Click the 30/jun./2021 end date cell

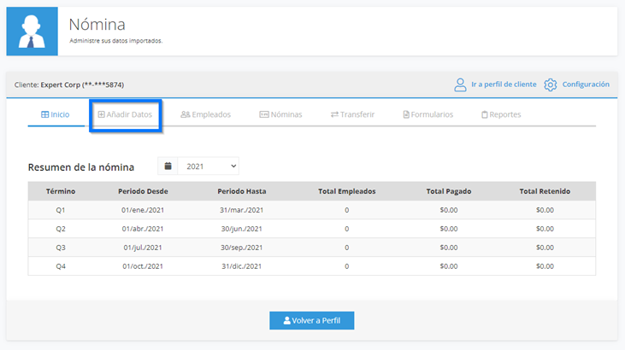pos(242,229)
